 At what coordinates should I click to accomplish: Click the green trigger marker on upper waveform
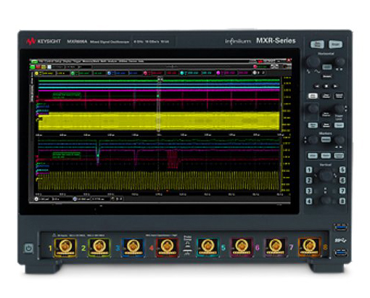click(x=158, y=96)
